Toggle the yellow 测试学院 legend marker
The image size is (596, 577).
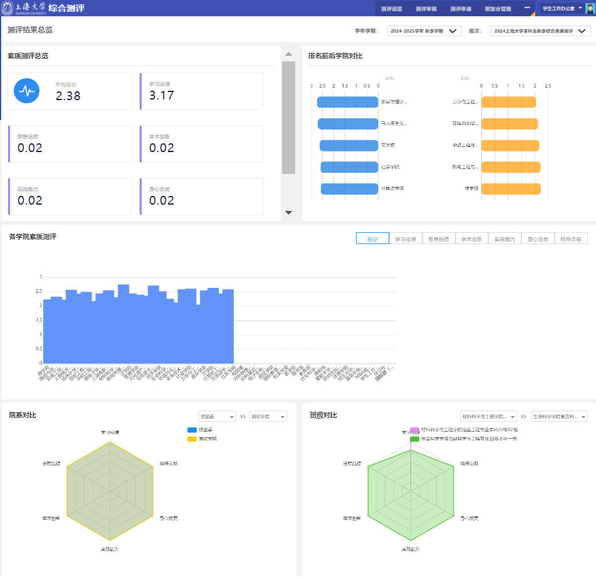pyautogui.click(x=192, y=439)
